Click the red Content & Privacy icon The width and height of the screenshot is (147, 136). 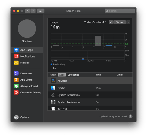pos(16,93)
